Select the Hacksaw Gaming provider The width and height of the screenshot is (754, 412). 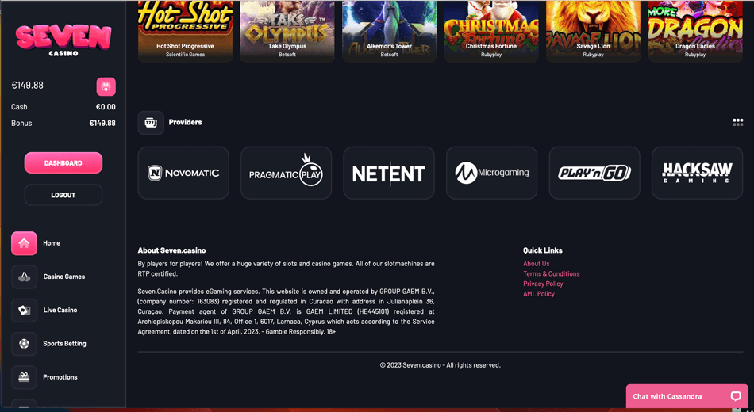tap(698, 173)
